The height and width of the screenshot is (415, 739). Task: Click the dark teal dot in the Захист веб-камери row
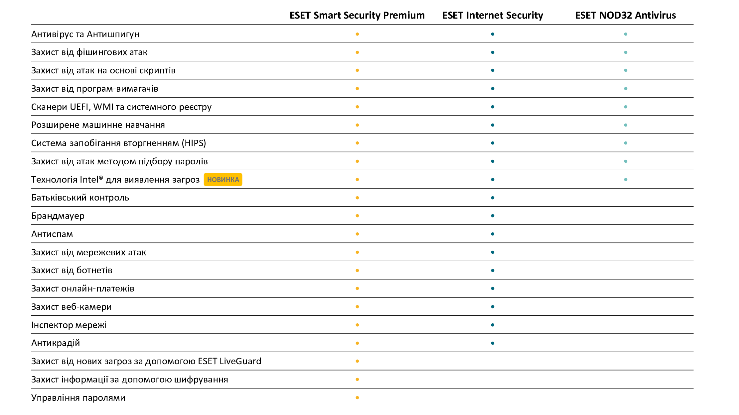point(493,307)
